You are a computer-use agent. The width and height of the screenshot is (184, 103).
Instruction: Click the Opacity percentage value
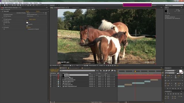pyautogui.click(x=28, y=27)
